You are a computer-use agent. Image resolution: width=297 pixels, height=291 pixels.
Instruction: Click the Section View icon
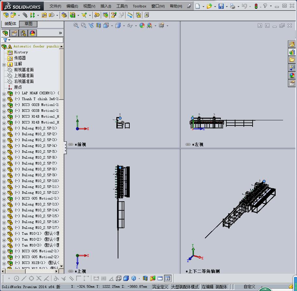99,25
